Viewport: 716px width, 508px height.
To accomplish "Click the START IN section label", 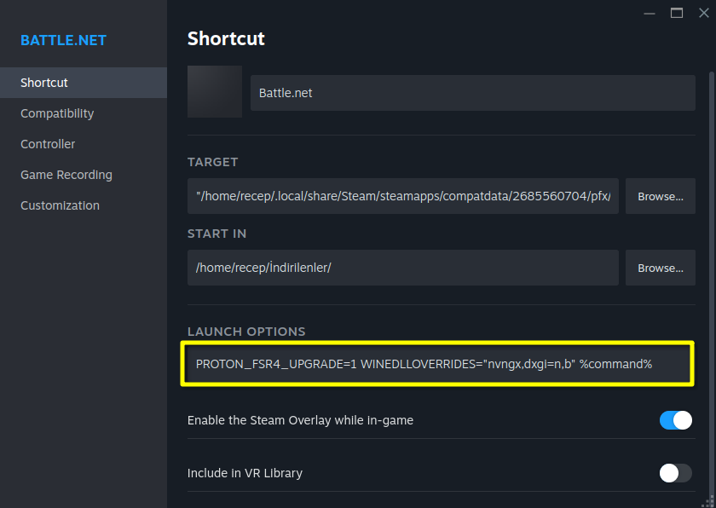I will [x=217, y=234].
